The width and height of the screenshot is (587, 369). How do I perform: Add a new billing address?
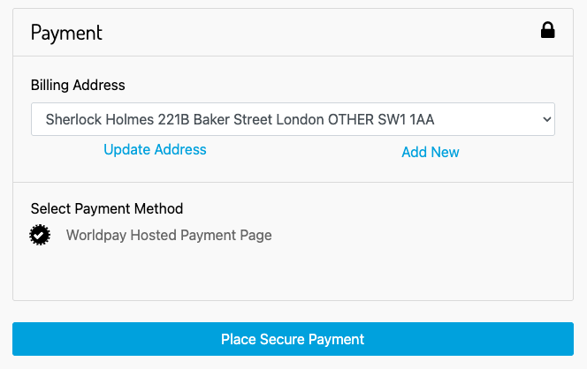[431, 152]
